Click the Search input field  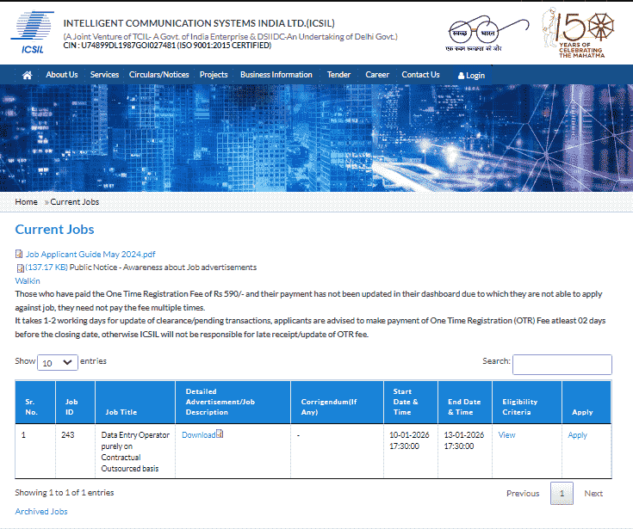[x=562, y=365]
